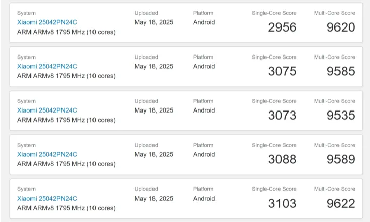370x222 pixels.
Task: Click the multi-core score 9622
Action: click(341, 203)
